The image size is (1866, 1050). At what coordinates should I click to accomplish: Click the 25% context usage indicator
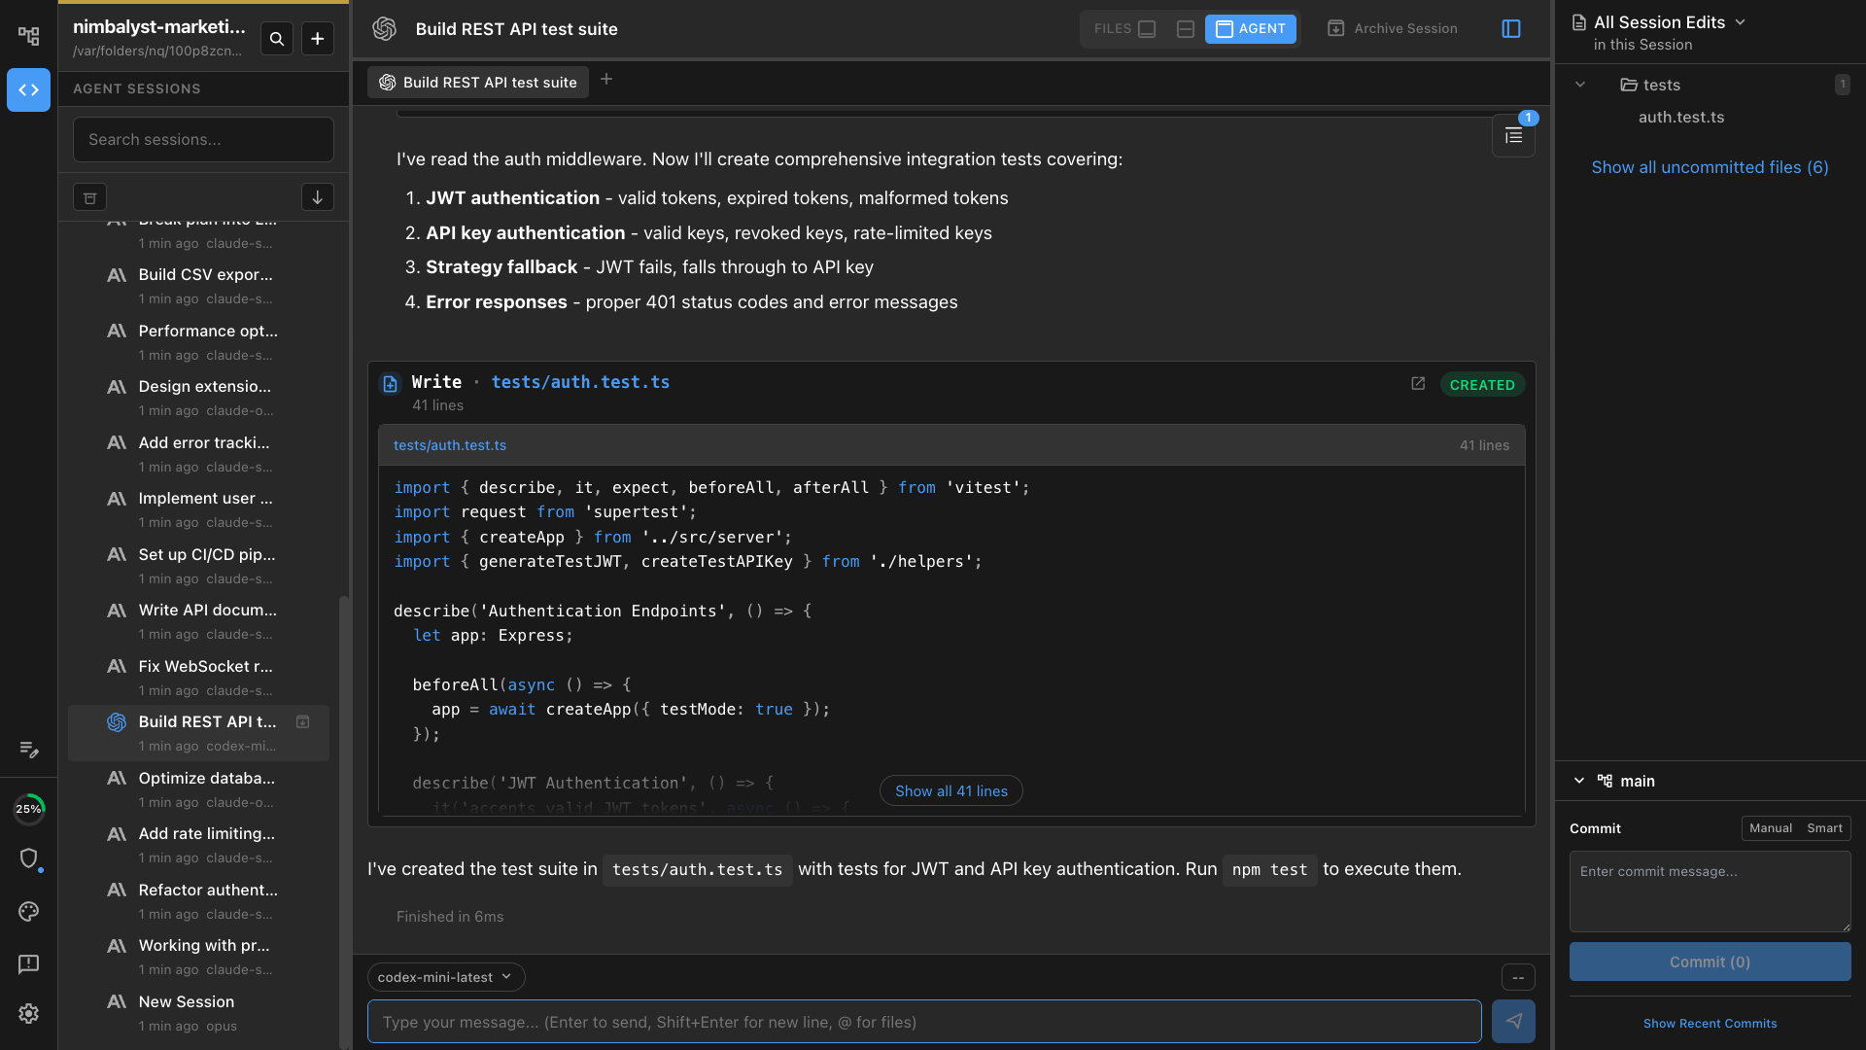coord(28,809)
